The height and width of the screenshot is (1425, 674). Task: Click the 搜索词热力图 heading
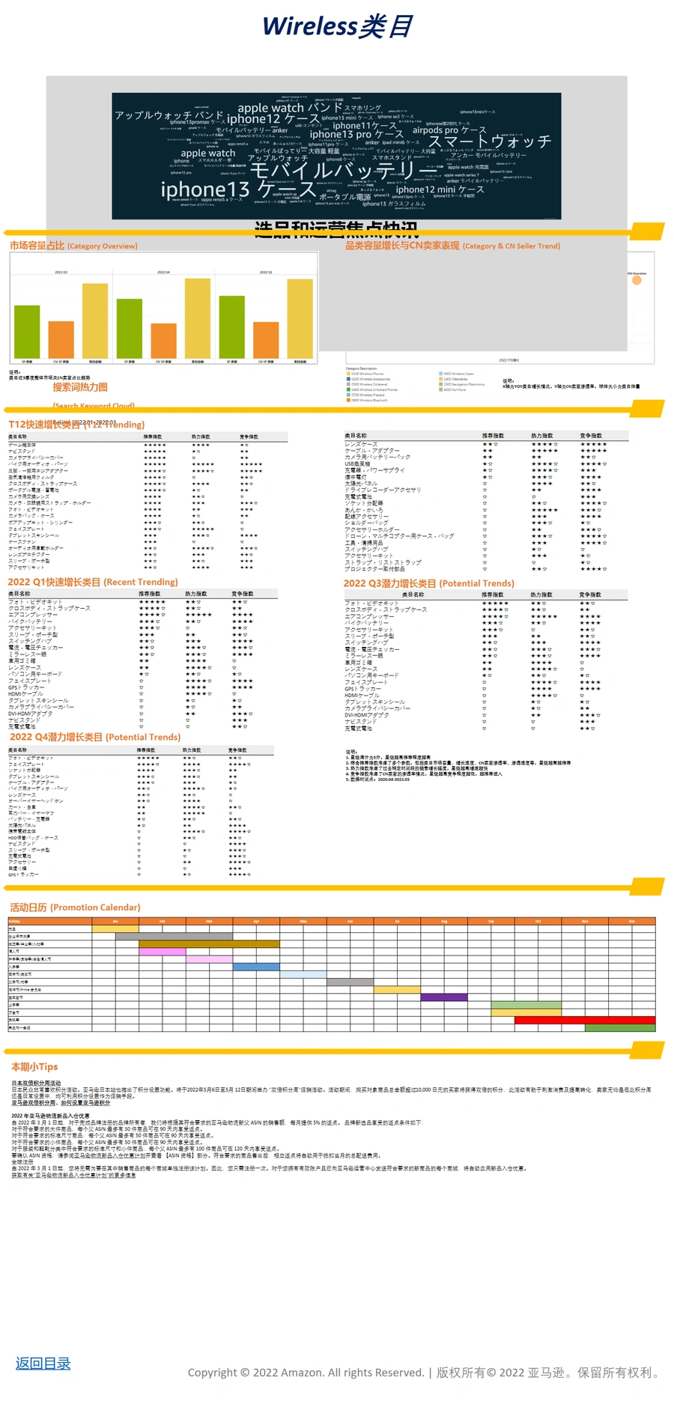click(x=80, y=387)
